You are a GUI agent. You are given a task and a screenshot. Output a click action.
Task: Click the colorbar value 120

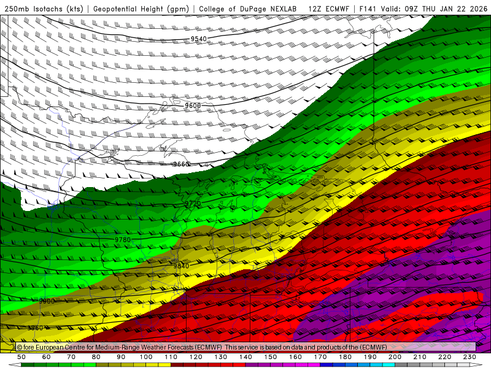[196, 357]
